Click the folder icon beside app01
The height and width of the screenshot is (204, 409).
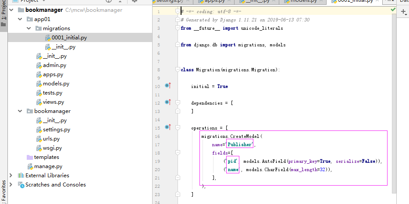[30, 19]
